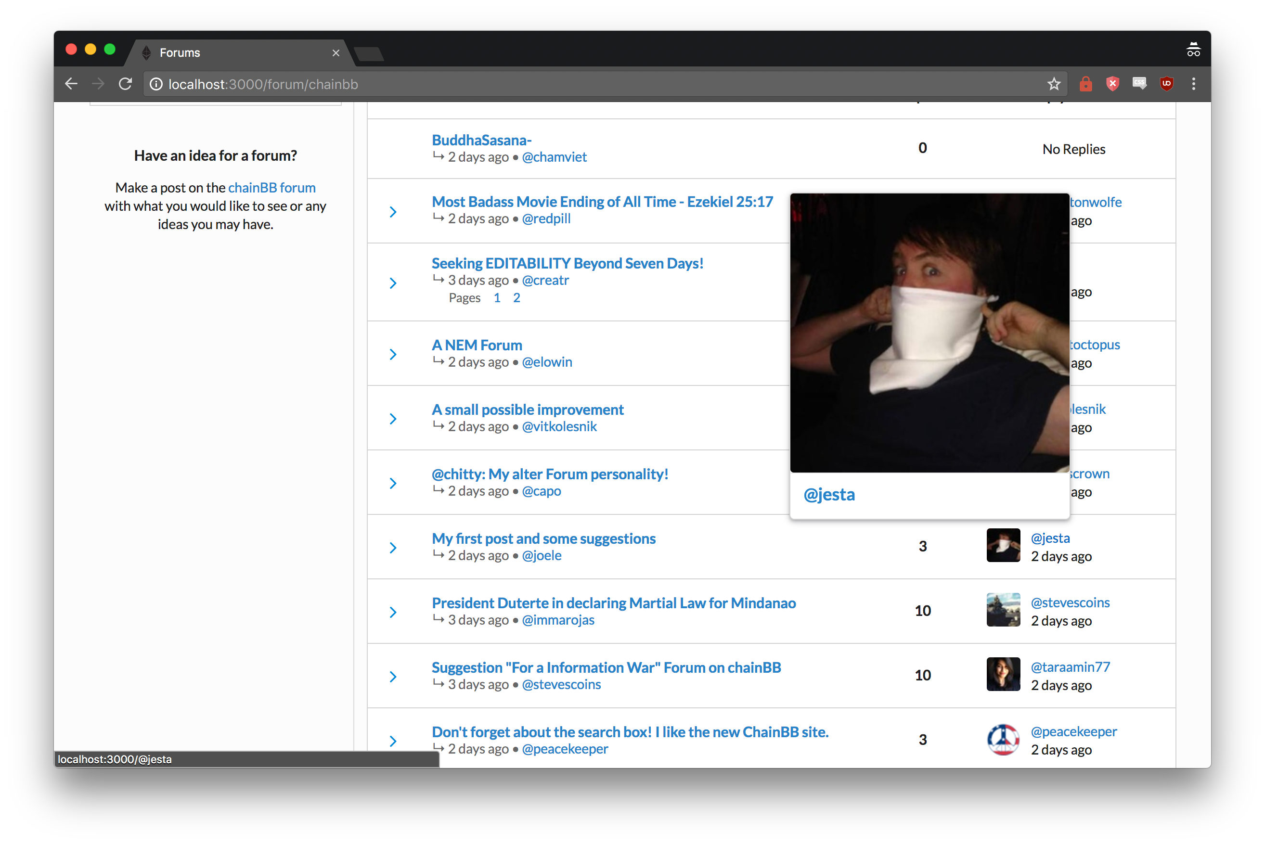Visit @stevescoins author link under Information War
1265x845 pixels.
click(x=561, y=684)
